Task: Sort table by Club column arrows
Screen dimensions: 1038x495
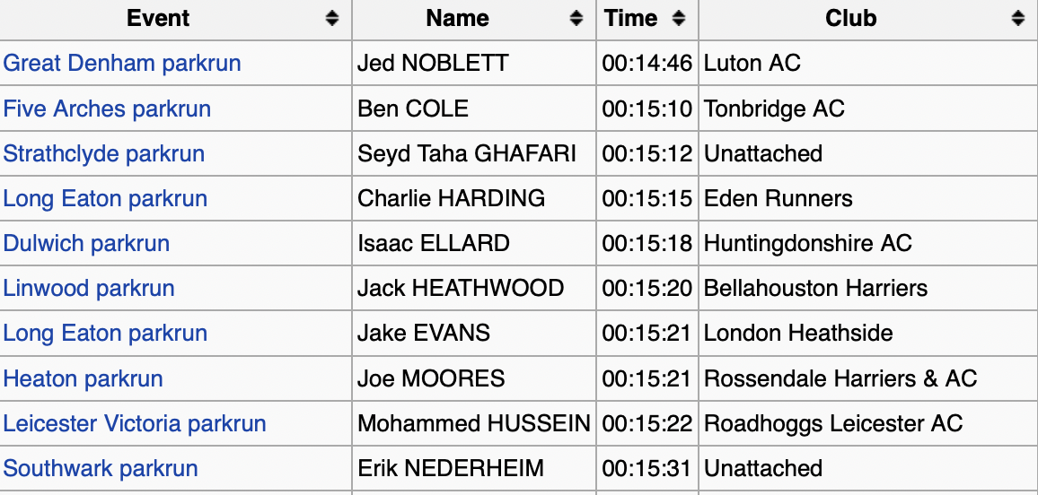Action: tap(1017, 19)
